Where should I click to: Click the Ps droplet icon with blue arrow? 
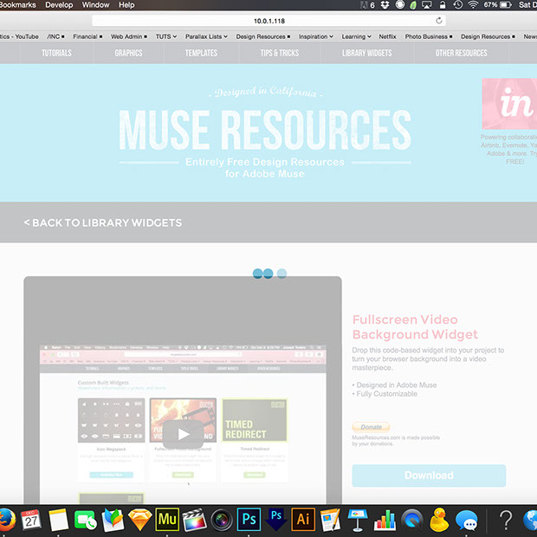tap(276, 520)
